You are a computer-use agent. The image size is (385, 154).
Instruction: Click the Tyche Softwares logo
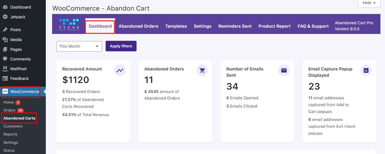69,24
